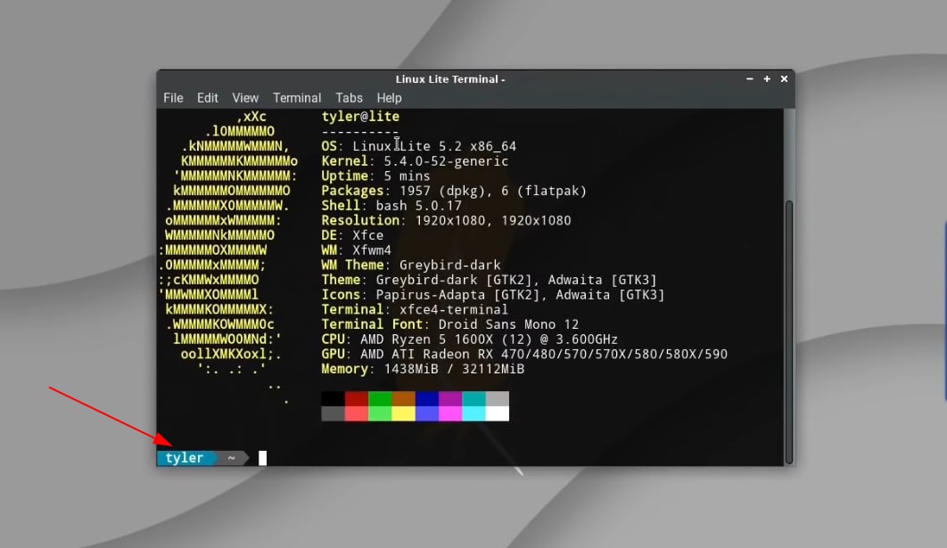
Task: Click the 'Theme: Greybird-dark [GTK2]' line
Action: click(490, 280)
